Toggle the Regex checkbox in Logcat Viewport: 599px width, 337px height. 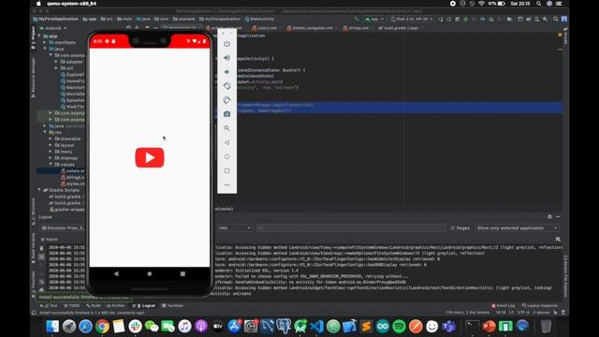(x=453, y=227)
